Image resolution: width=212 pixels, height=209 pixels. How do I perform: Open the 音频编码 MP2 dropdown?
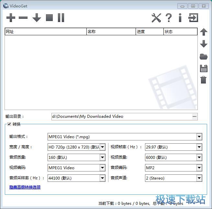click(173, 168)
